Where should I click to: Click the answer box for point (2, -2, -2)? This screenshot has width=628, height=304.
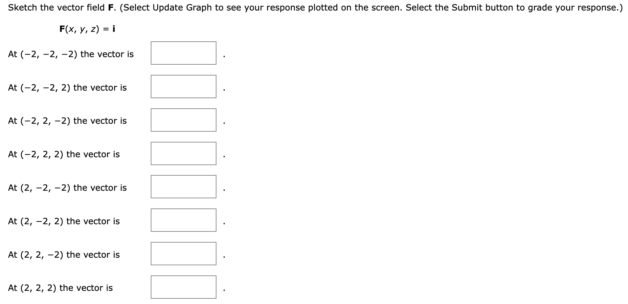point(183,187)
